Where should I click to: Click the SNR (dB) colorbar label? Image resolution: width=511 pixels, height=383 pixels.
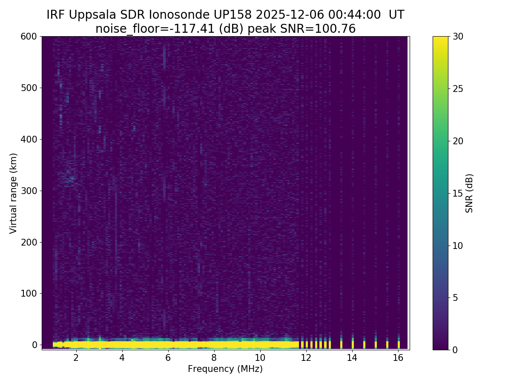pyautogui.click(x=469, y=193)
